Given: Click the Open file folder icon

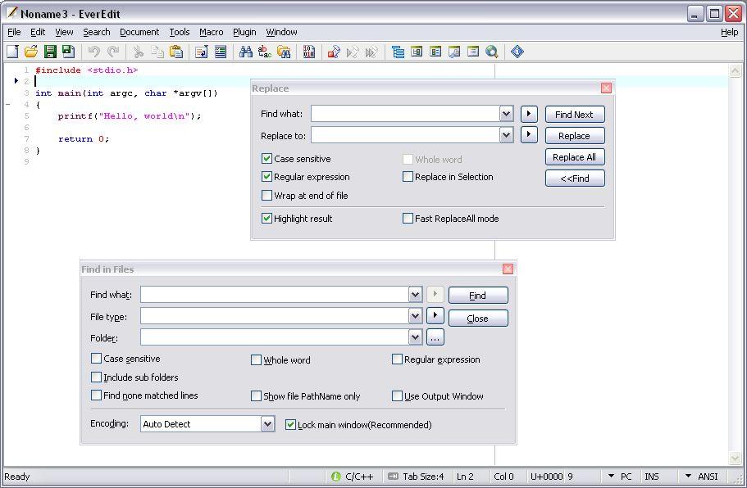Looking at the screenshot, I should pos(31,52).
